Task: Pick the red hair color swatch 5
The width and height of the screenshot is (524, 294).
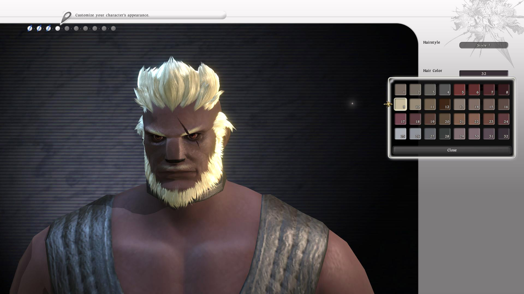Action: [x=459, y=90]
